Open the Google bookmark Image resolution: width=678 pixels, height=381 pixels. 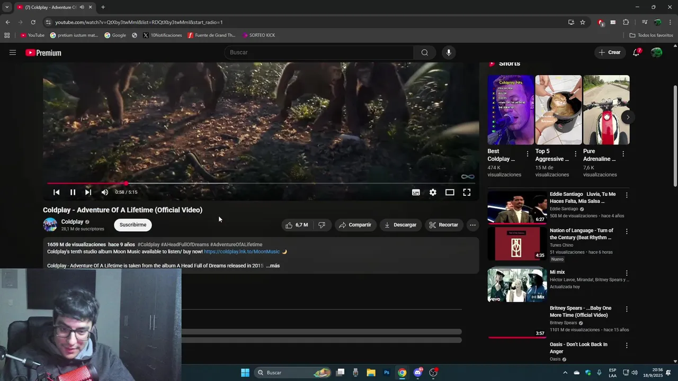click(115, 35)
